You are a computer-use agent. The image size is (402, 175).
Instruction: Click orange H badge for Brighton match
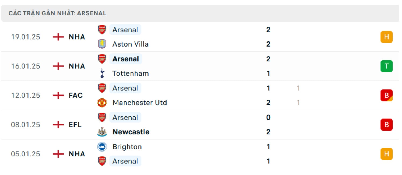coord(386,154)
